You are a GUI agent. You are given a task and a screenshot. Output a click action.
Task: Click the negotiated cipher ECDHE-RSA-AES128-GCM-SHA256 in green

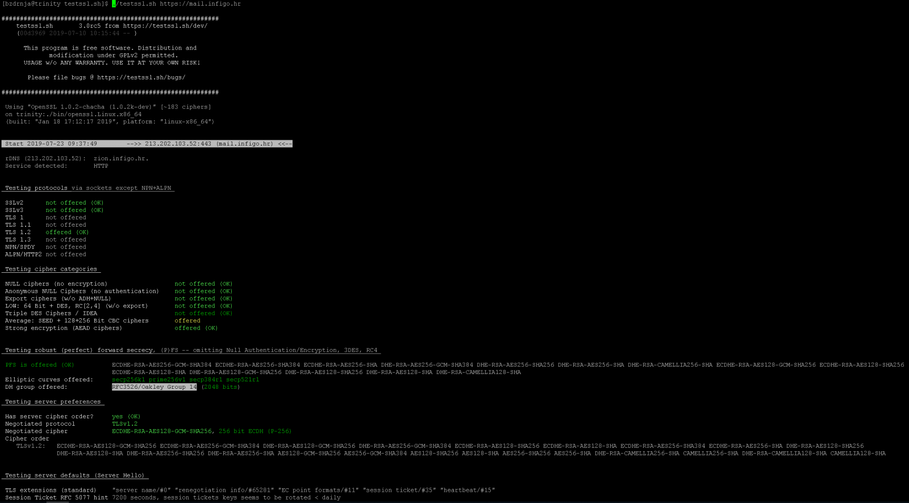click(x=162, y=431)
